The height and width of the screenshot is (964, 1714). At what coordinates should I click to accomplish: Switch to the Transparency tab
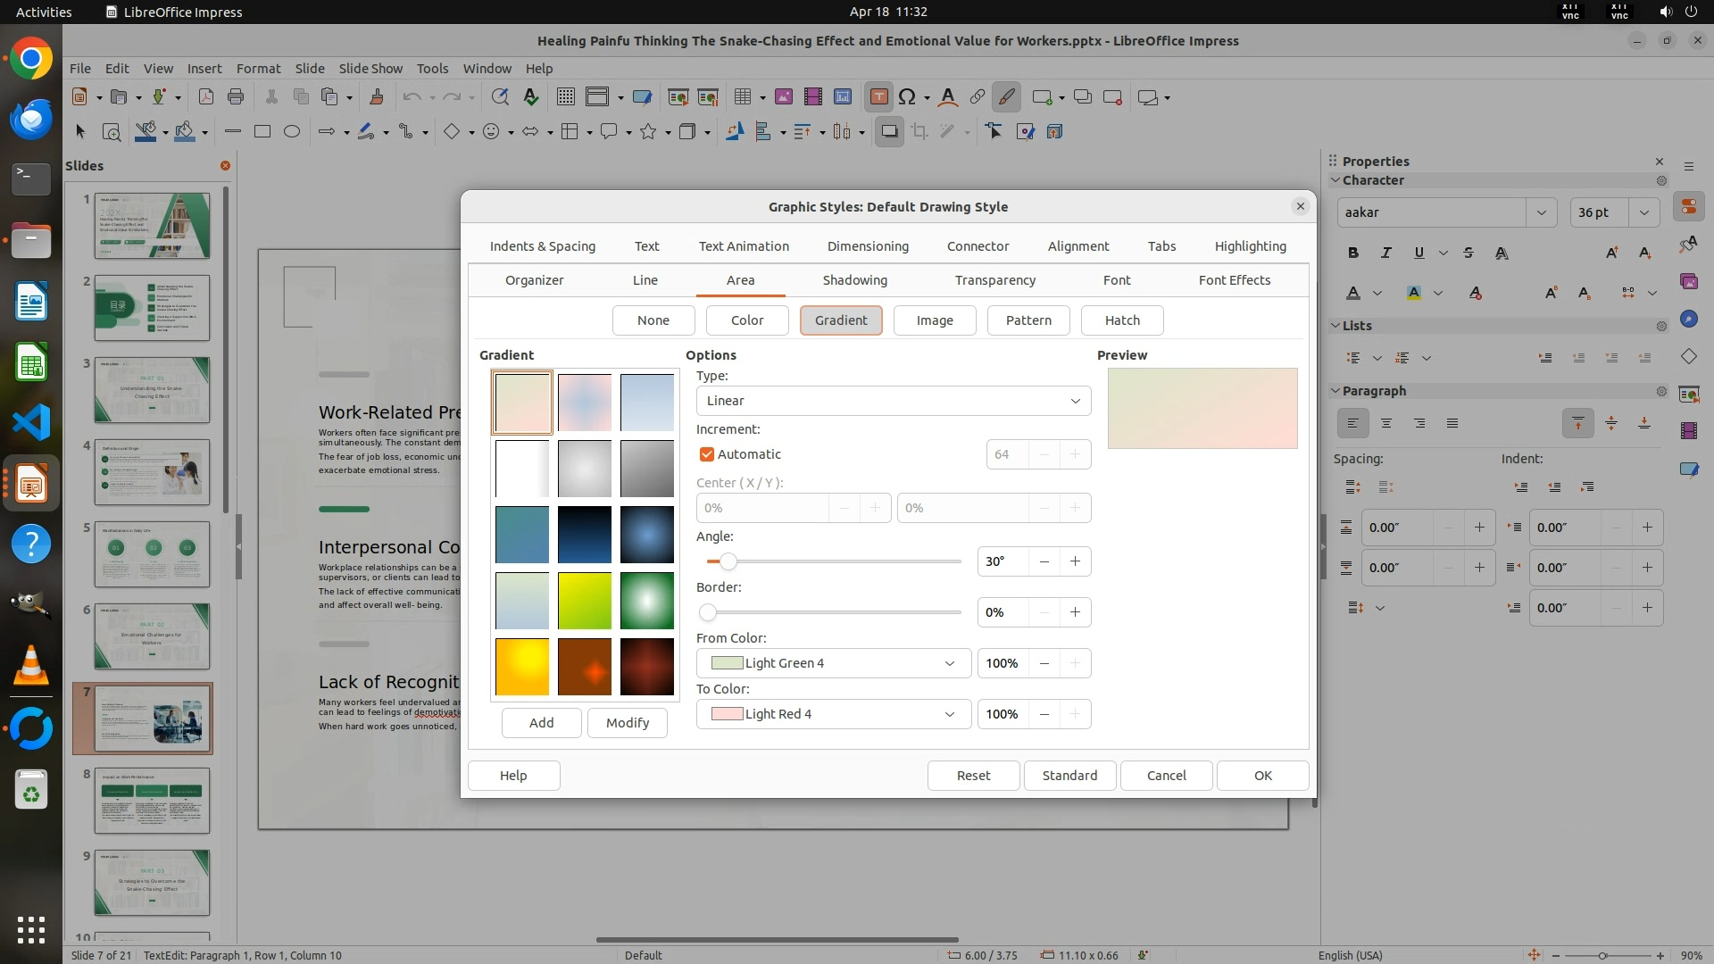click(994, 280)
